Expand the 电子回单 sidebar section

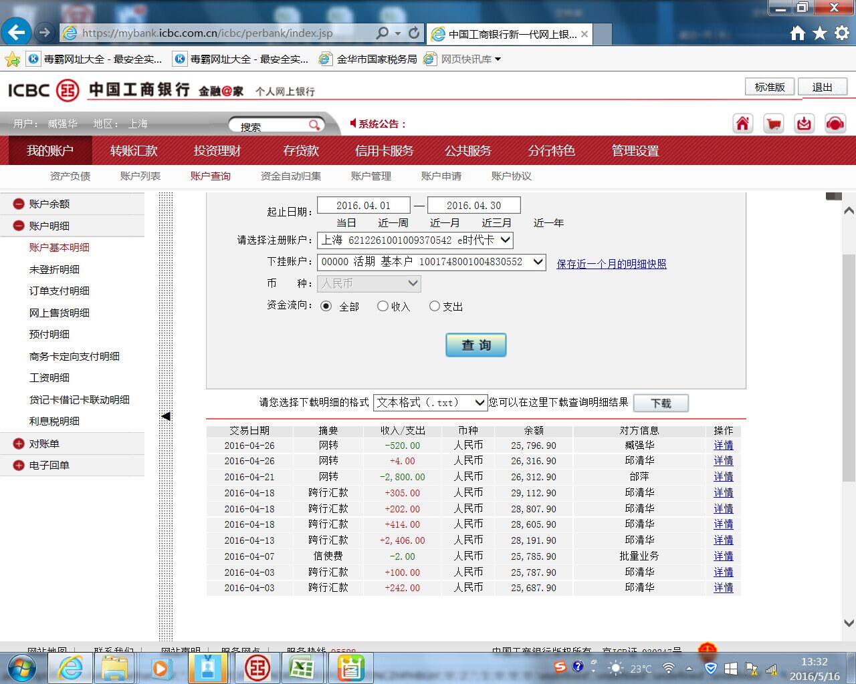(19, 465)
